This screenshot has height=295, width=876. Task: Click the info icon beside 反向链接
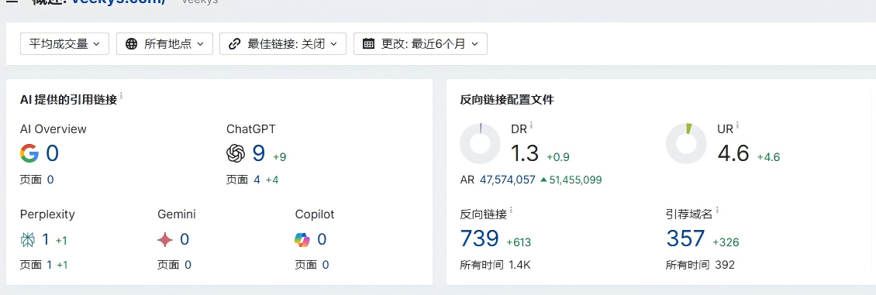(x=511, y=211)
